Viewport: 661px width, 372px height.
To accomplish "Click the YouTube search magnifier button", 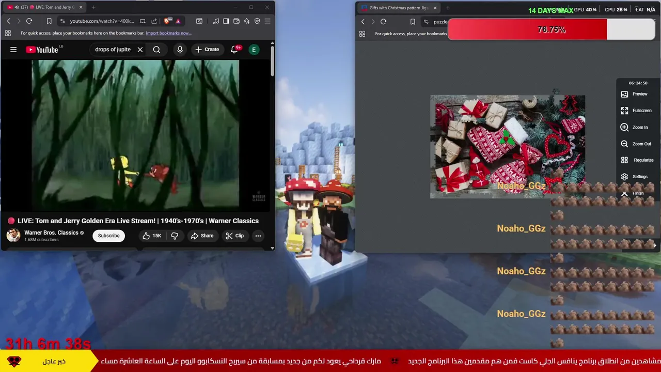I will (x=156, y=50).
